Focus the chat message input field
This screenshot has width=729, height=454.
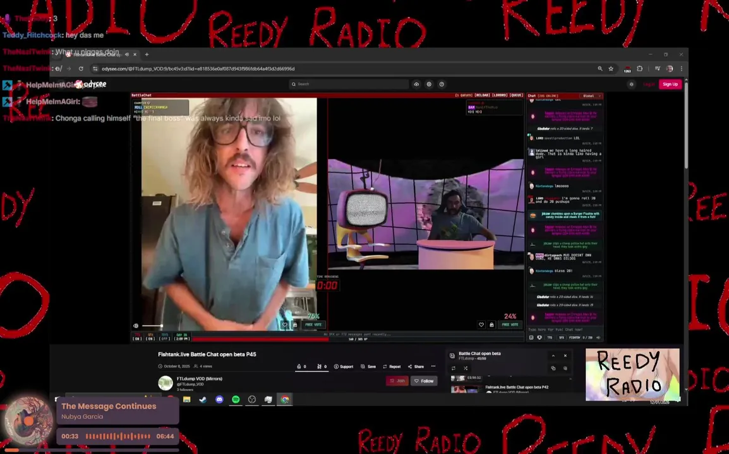click(564, 329)
